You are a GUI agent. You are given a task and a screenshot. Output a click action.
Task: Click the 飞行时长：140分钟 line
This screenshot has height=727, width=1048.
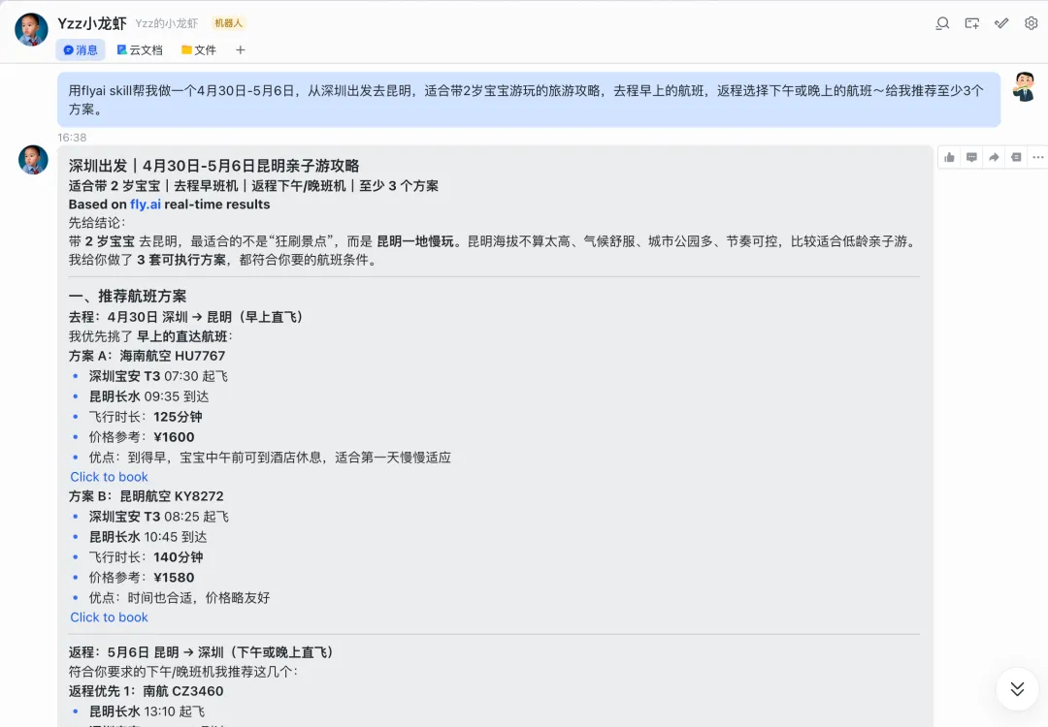147,556
